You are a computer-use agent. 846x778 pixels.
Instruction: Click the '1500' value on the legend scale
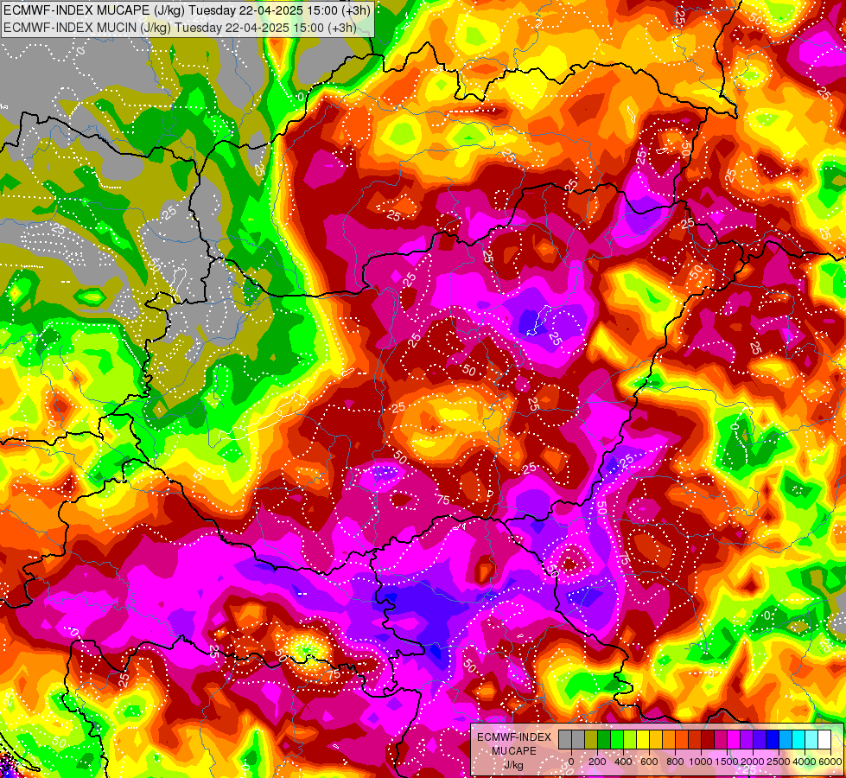click(727, 762)
